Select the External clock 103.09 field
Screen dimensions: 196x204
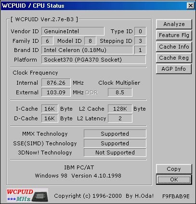56,92
